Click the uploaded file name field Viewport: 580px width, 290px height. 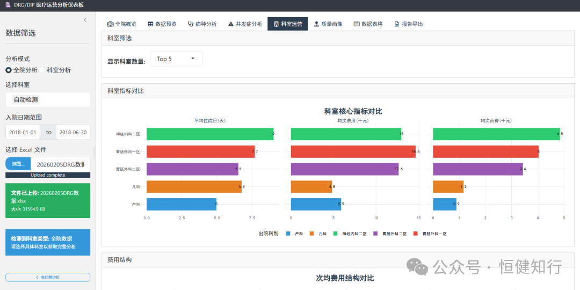(x=61, y=164)
